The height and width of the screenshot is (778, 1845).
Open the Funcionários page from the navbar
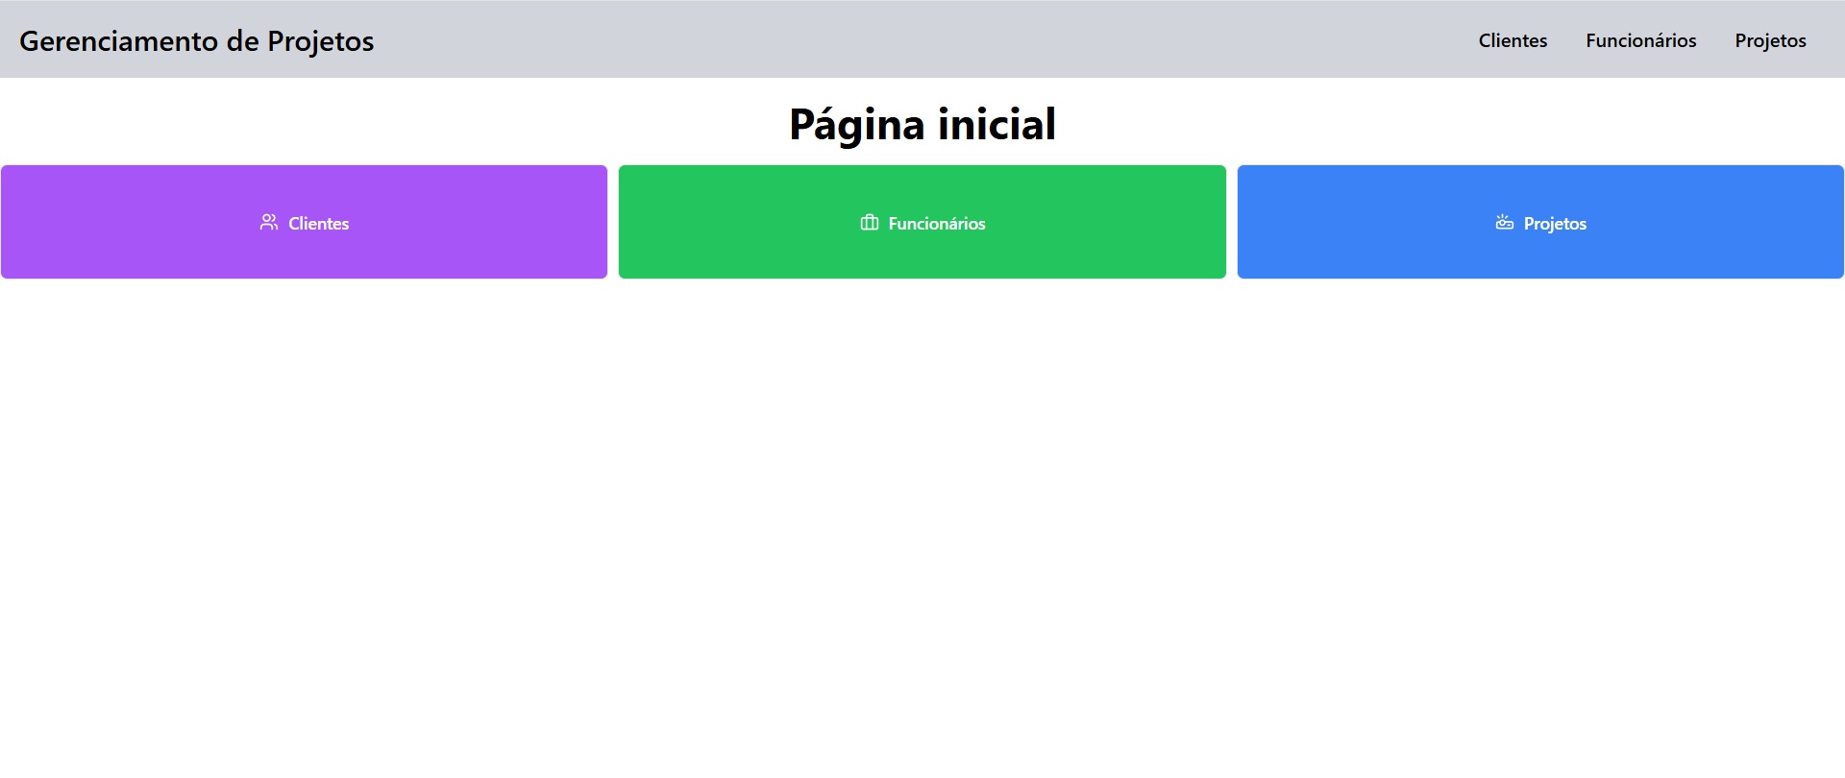(x=1640, y=40)
